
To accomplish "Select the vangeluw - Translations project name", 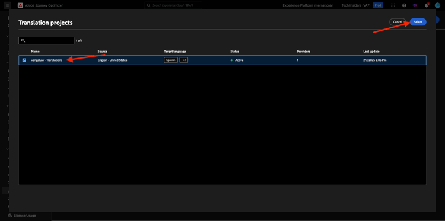I will 46,60.
